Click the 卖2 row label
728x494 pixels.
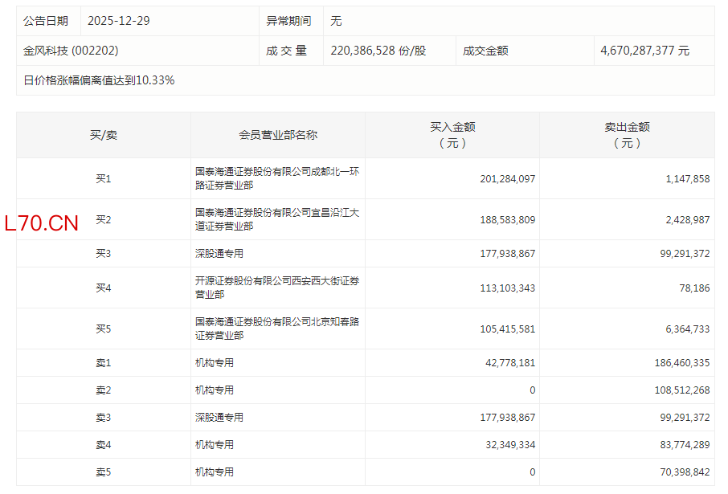tap(104, 390)
